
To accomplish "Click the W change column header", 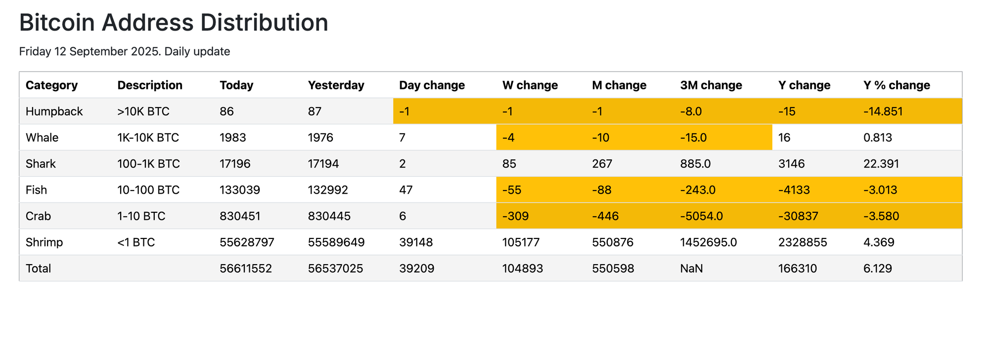I will point(530,85).
